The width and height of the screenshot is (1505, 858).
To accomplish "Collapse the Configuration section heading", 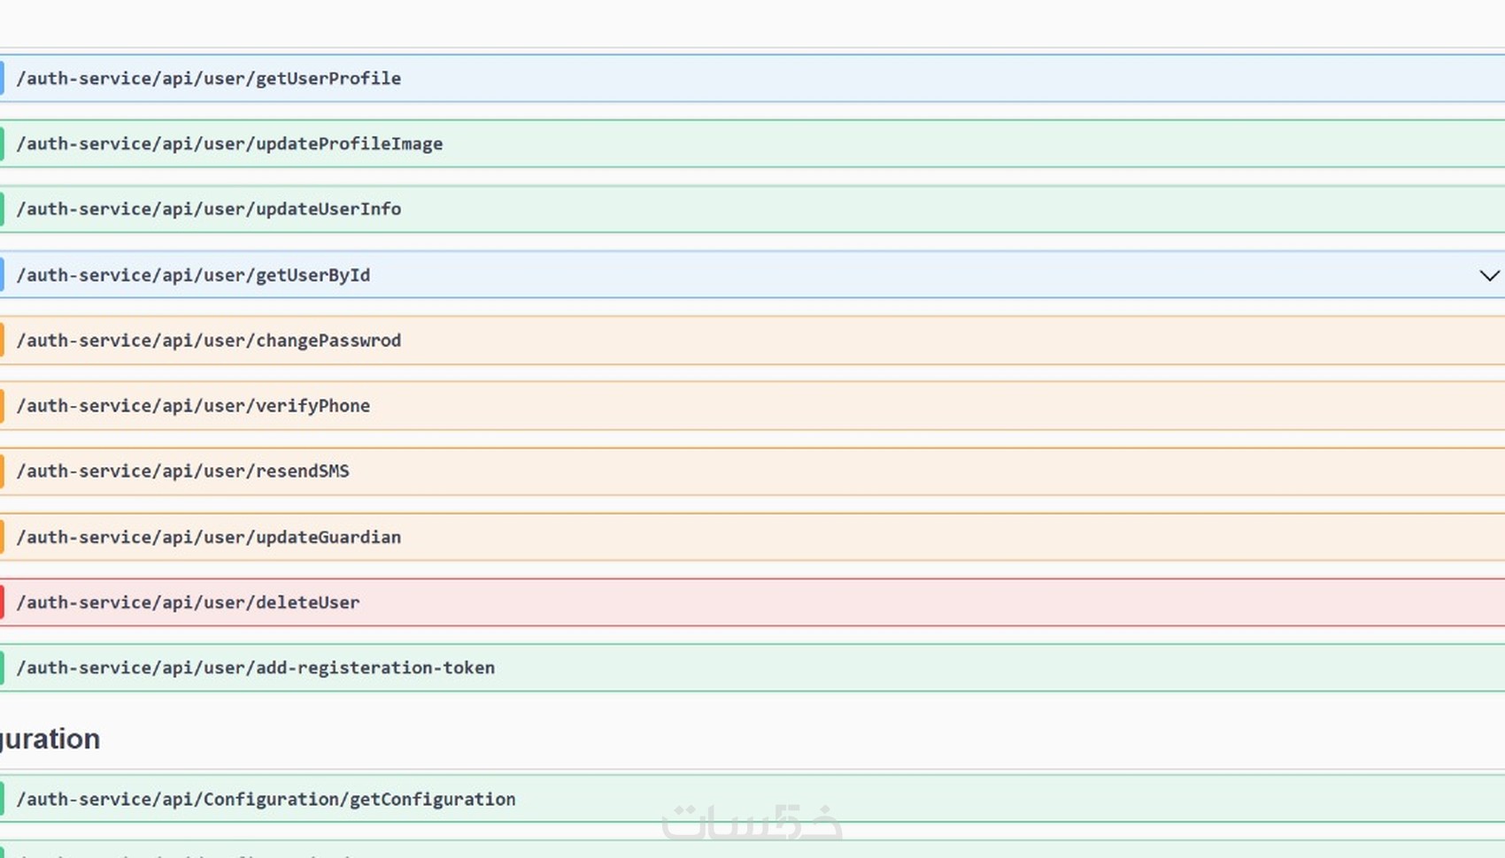I will (x=50, y=739).
